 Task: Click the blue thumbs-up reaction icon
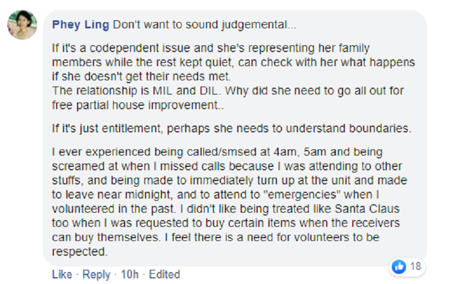click(399, 266)
